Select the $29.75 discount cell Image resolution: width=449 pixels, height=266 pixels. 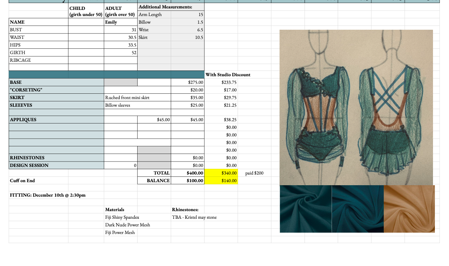pos(221,97)
